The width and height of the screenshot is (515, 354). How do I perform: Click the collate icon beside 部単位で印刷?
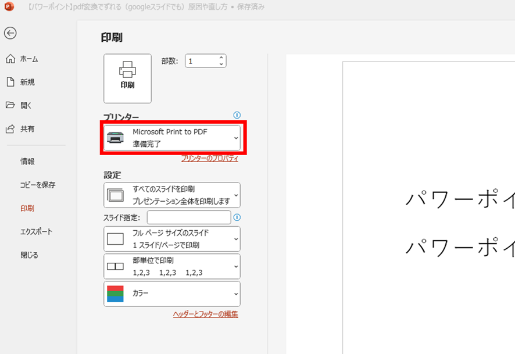tap(115, 266)
